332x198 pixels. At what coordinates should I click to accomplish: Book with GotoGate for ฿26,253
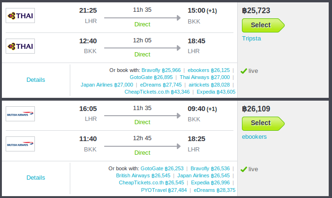tap(162, 168)
